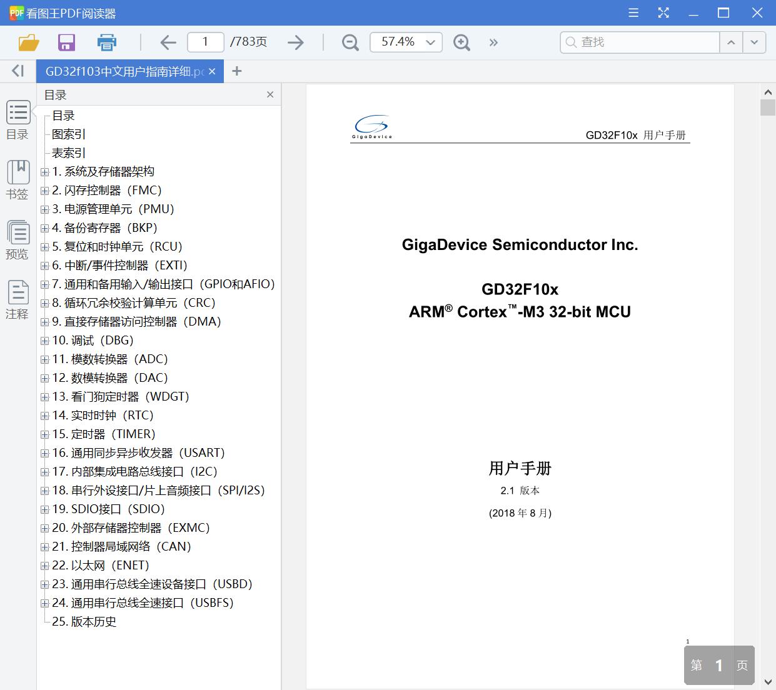Select 9. 直接存储器访问控制器 (DMA) entry
Image resolution: width=776 pixels, height=690 pixels.
pos(137,322)
